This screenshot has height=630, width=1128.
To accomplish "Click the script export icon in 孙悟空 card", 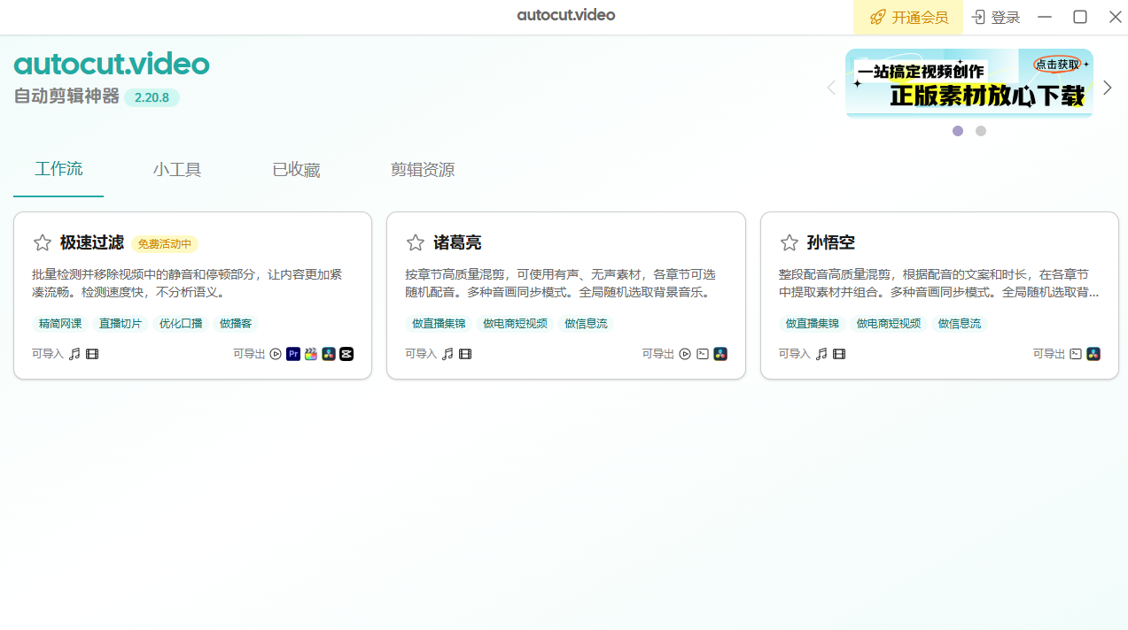I will click(x=1076, y=354).
